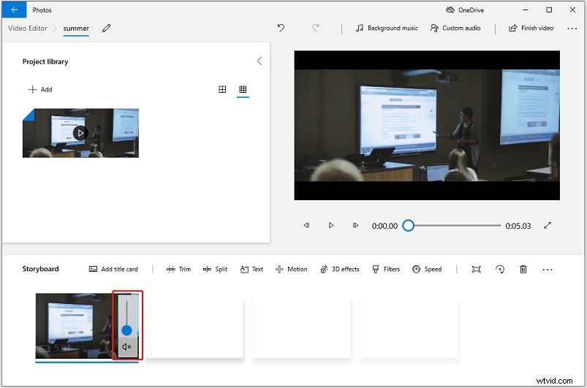Add title card to storyboard
587x388 pixels.
pyautogui.click(x=113, y=269)
